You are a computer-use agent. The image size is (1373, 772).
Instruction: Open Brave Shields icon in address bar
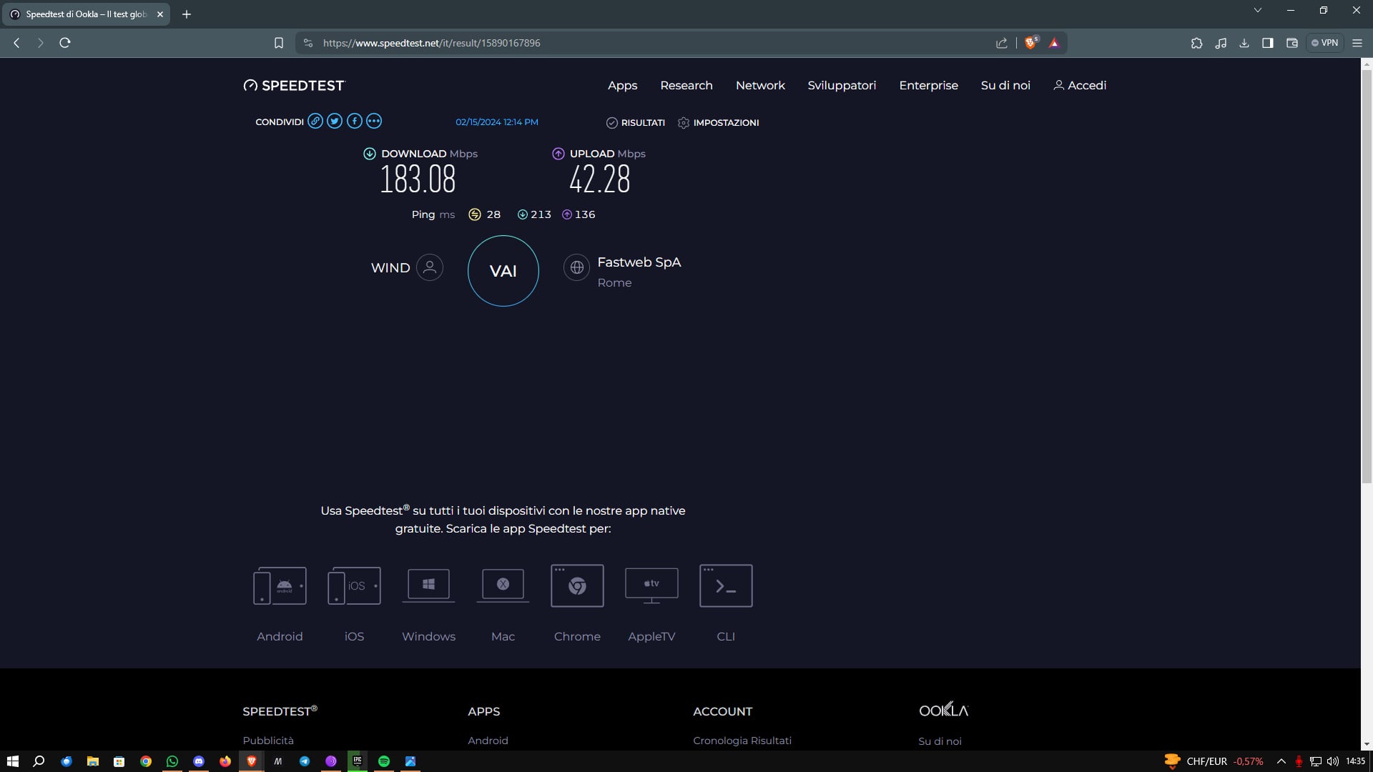pyautogui.click(x=1030, y=43)
